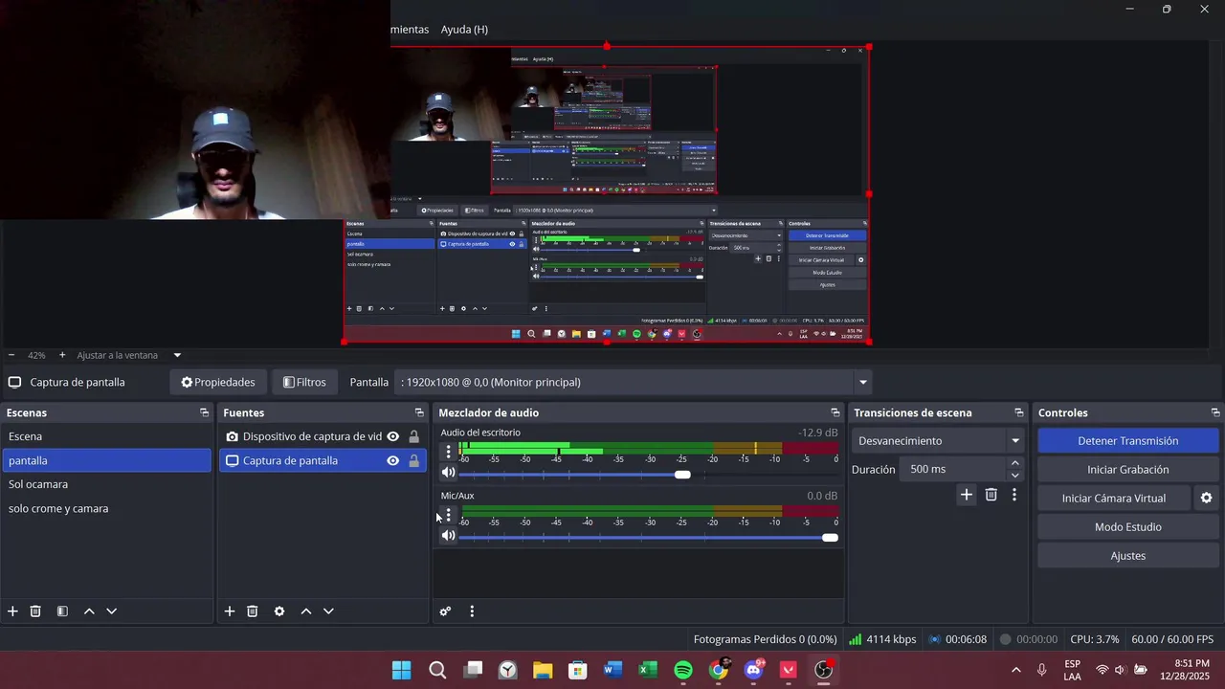Move source up in Fuentes panel
The width and height of the screenshot is (1225, 689).
(x=306, y=611)
